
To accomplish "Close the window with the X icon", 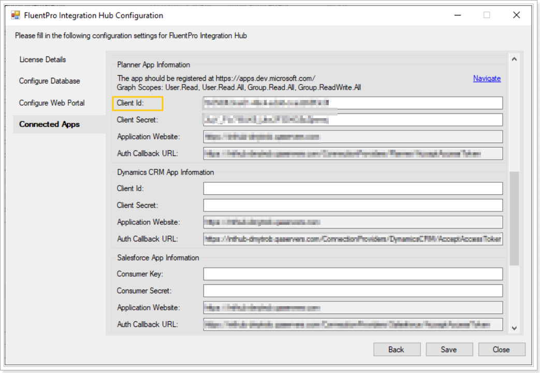I will pyautogui.click(x=516, y=15).
